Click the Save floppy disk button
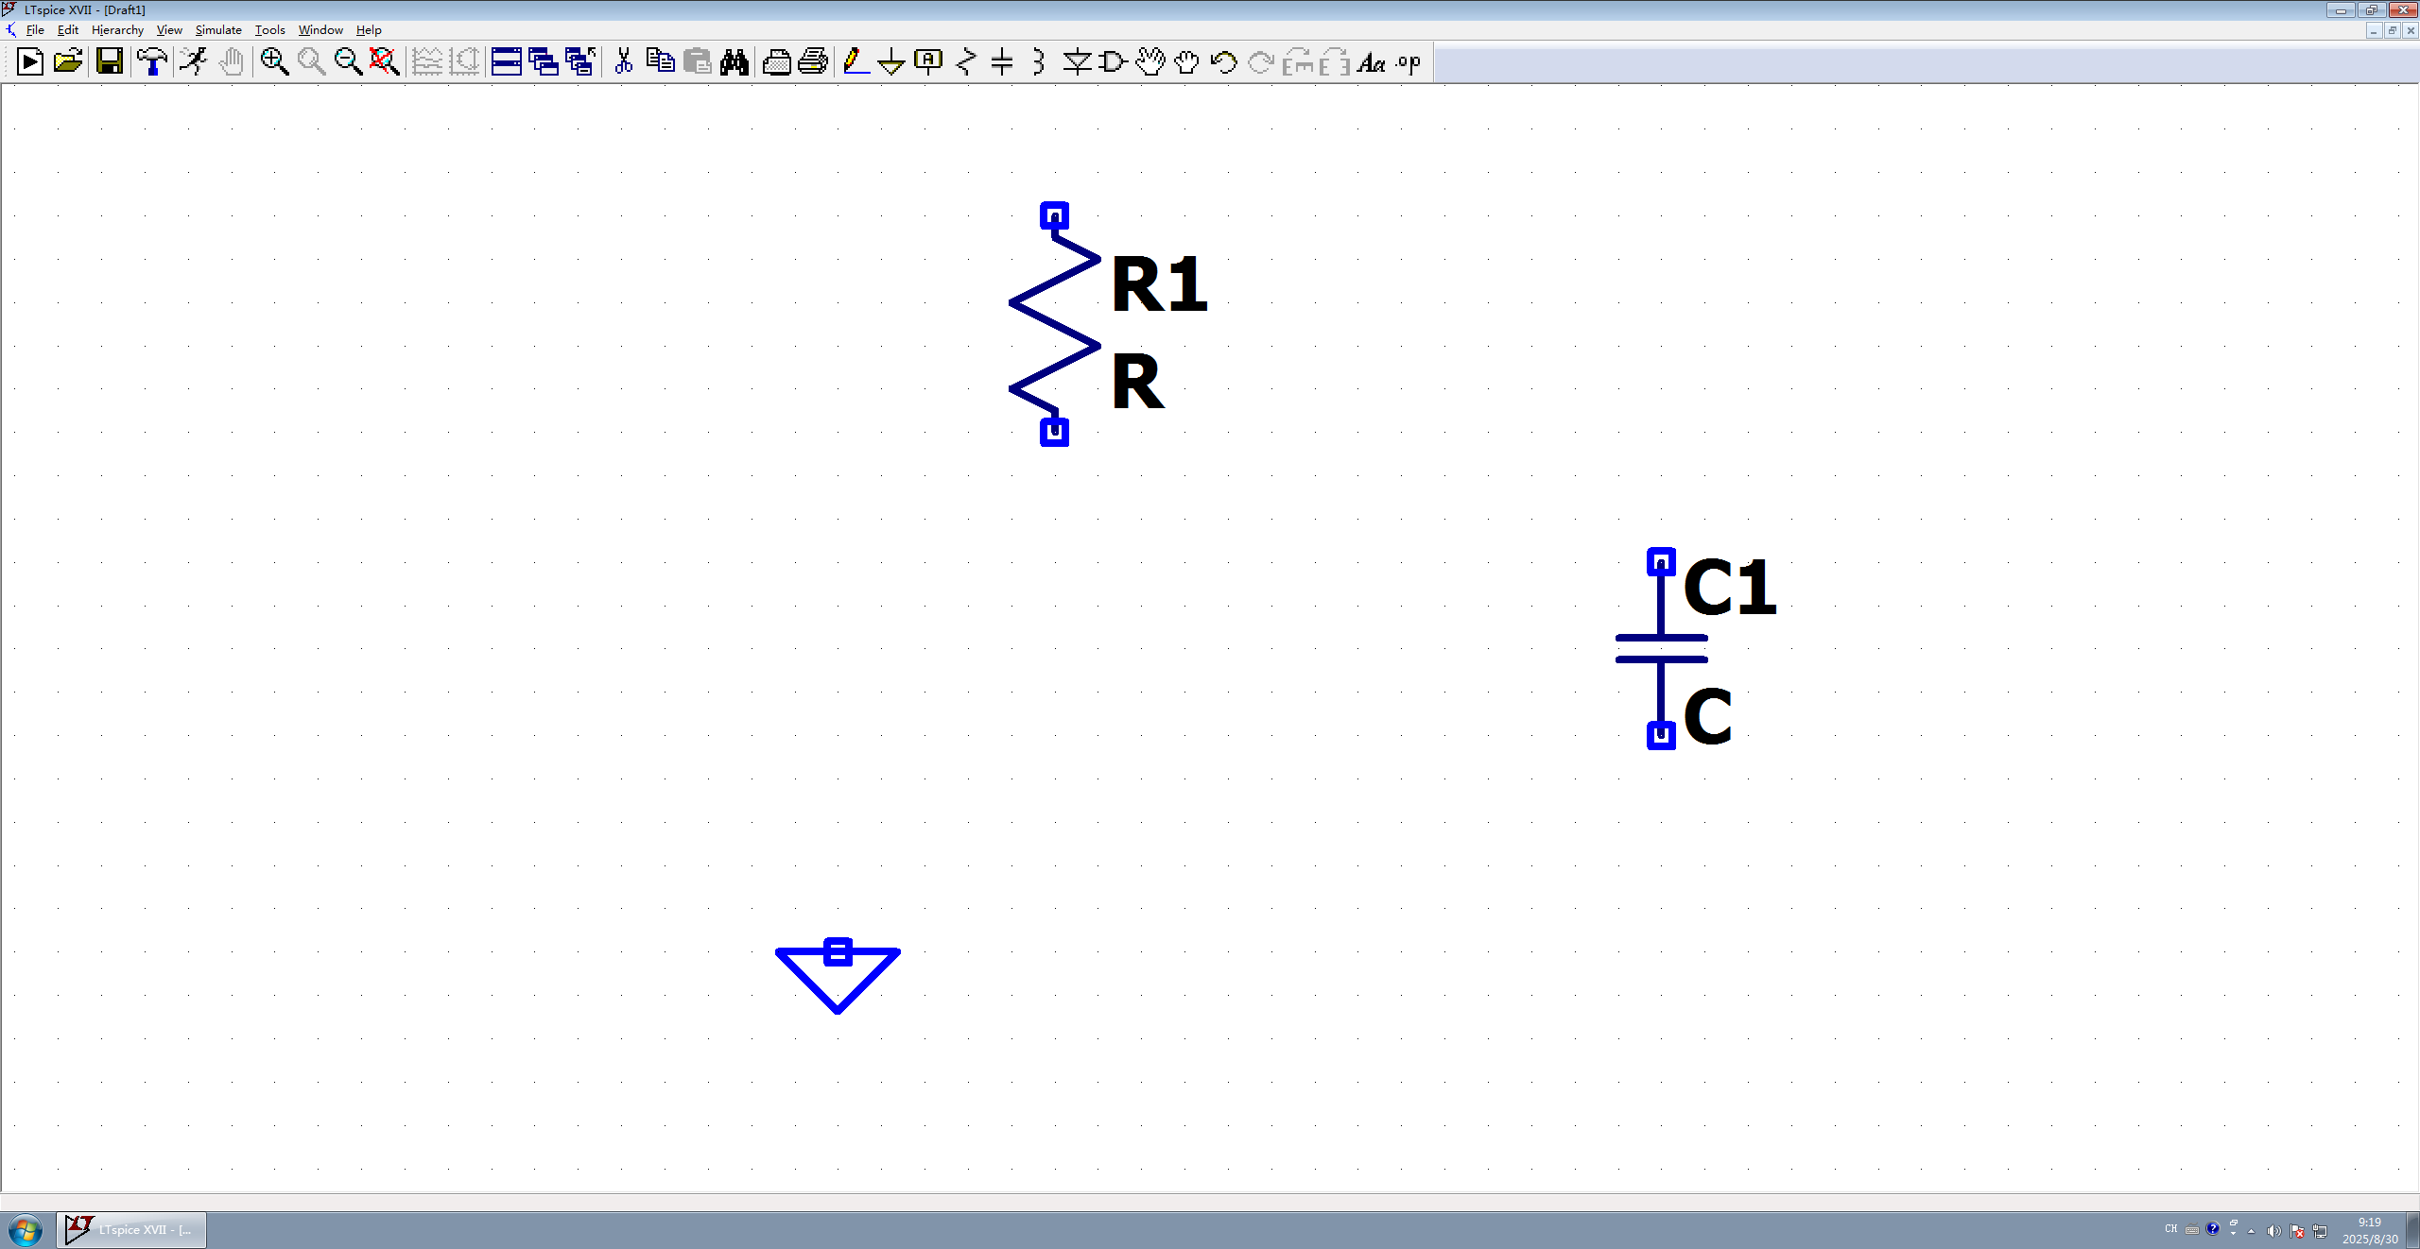The height and width of the screenshot is (1249, 2420). pyautogui.click(x=110, y=62)
